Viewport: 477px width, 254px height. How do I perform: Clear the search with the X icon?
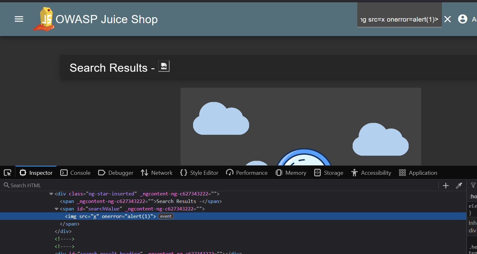click(448, 19)
